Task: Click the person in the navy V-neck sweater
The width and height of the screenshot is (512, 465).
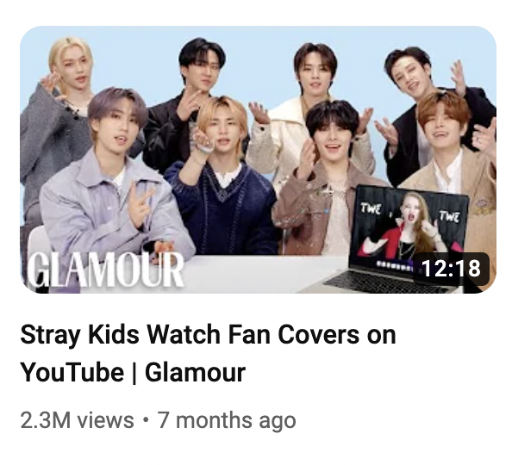Action: click(222, 177)
